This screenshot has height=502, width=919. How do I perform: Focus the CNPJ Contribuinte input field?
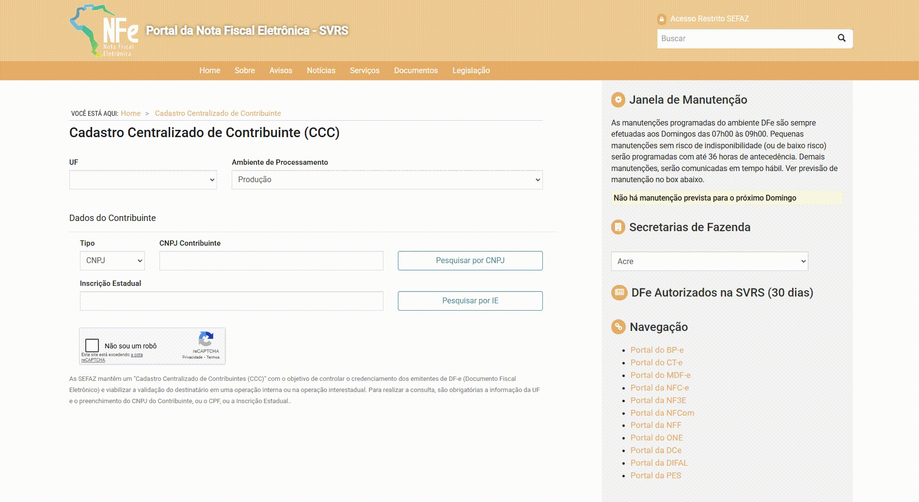click(x=271, y=261)
